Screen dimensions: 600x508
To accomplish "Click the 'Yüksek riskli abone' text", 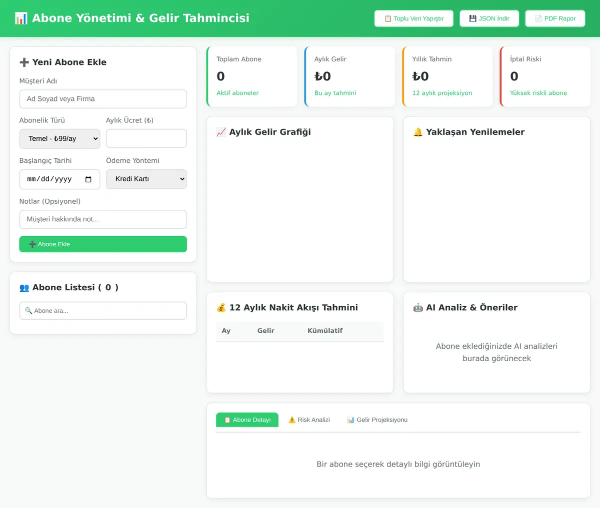I will coord(538,93).
